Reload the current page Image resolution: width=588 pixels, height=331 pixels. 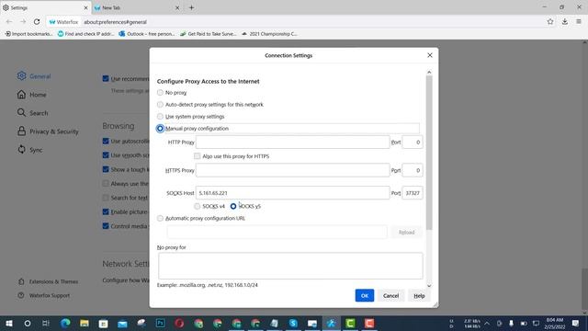point(37,22)
